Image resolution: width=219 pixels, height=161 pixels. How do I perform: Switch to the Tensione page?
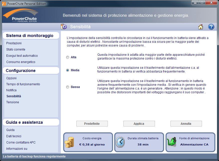click(13, 102)
